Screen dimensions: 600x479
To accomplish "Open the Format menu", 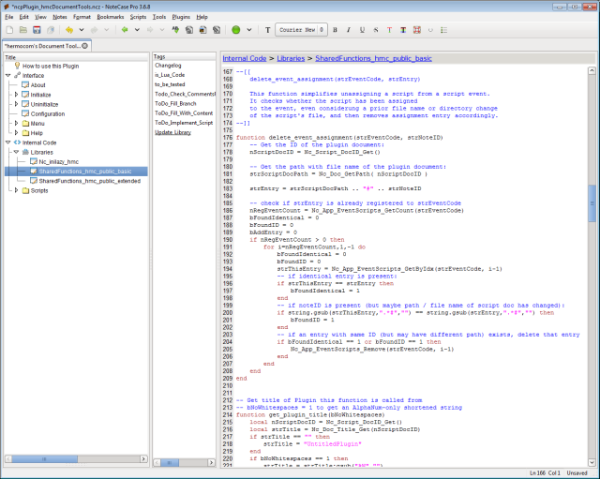I will point(82,17).
